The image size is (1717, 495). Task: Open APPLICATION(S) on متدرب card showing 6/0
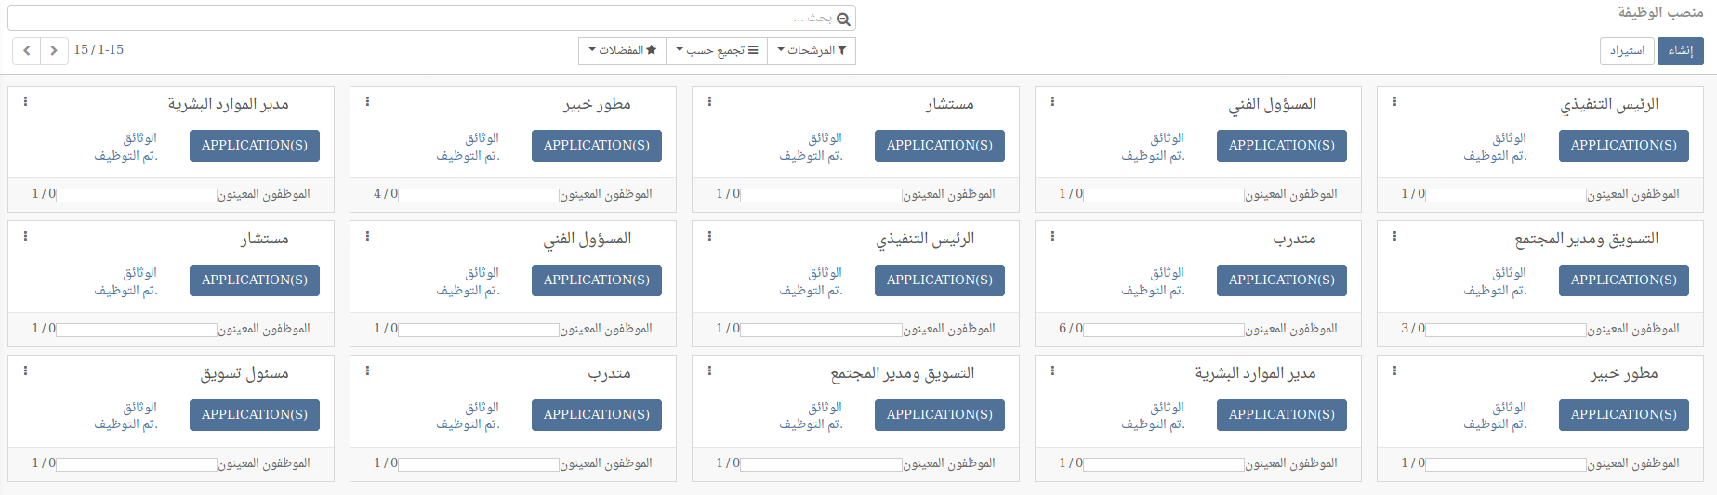tap(1281, 280)
